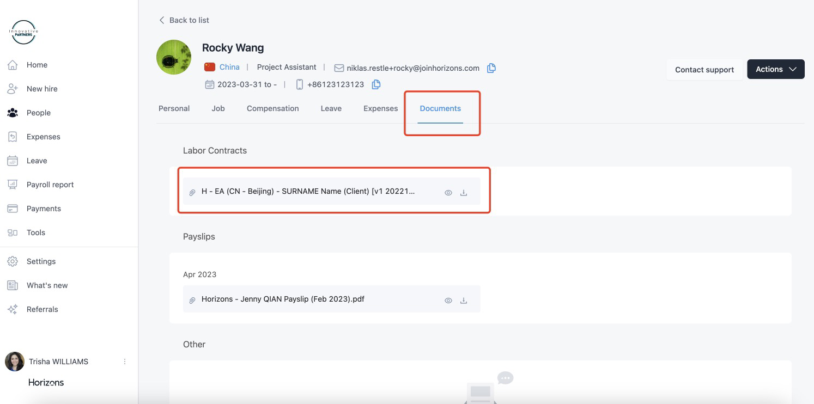Open the Personal tab

[x=174, y=108]
